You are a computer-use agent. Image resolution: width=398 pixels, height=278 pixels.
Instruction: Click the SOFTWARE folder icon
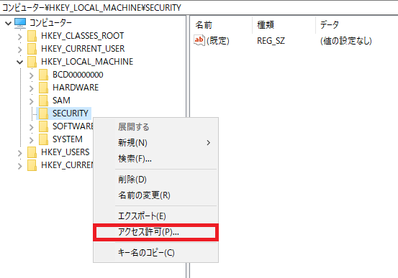click(x=44, y=126)
